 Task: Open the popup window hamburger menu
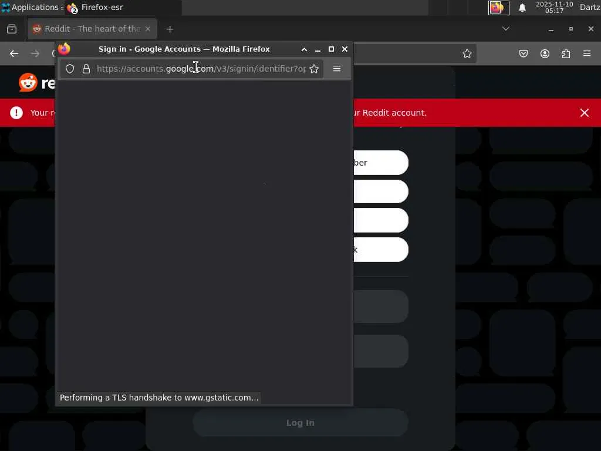click(337, 69)
